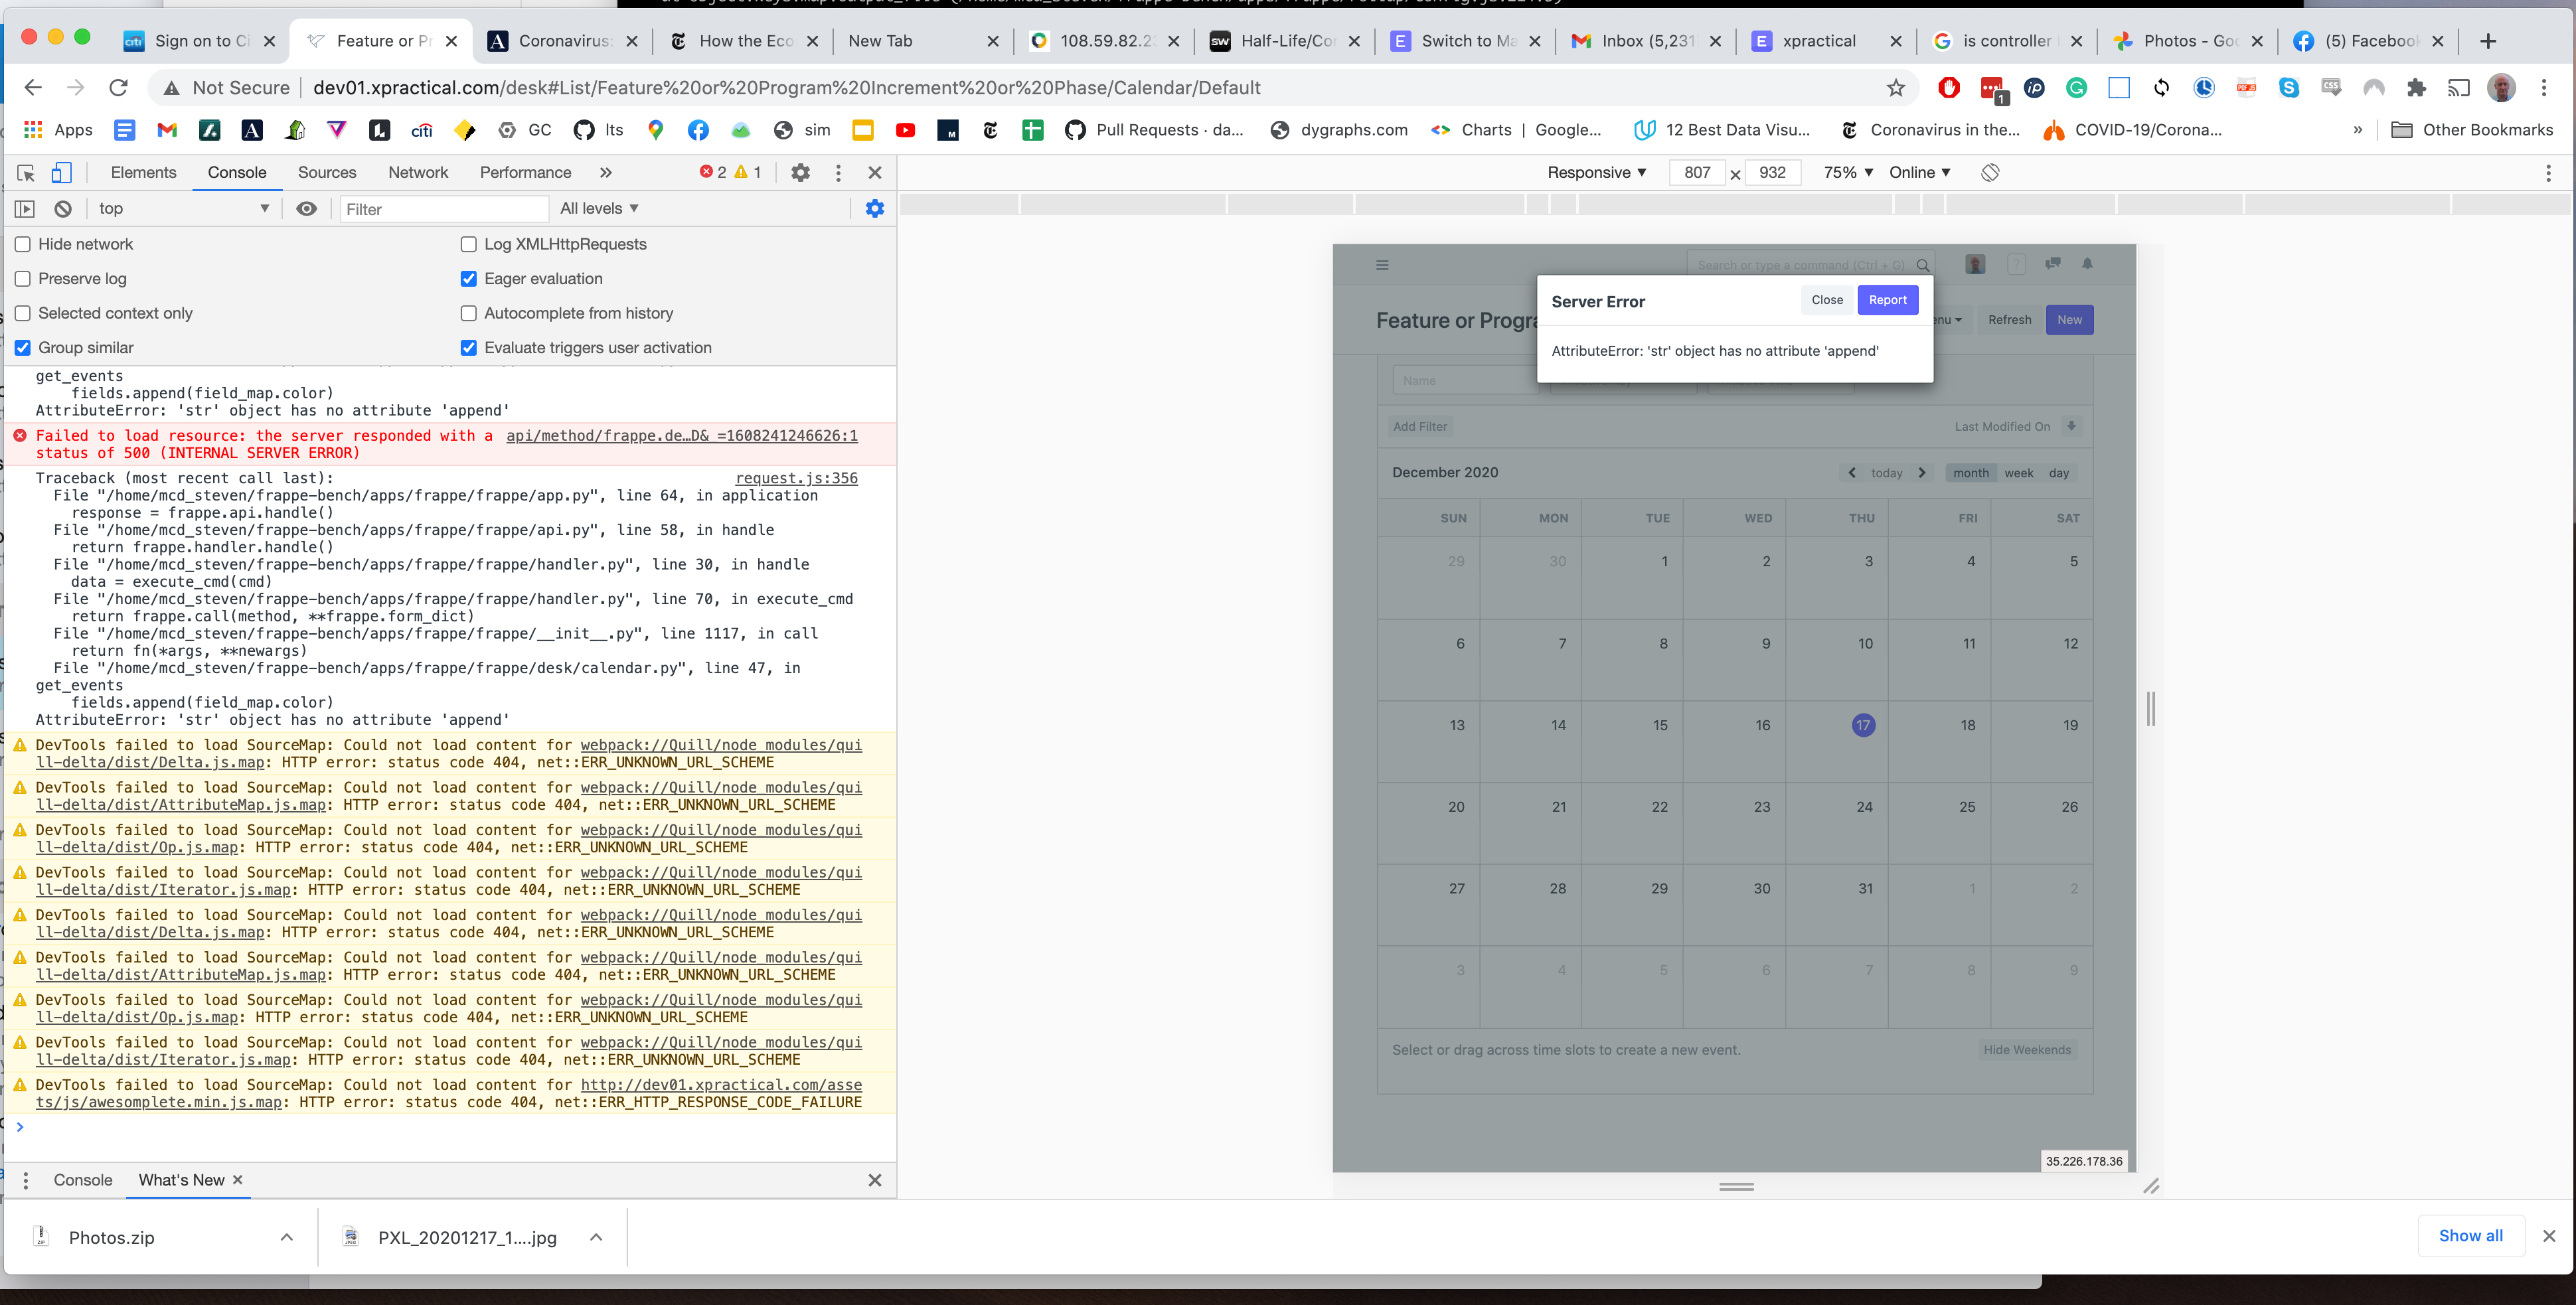Bookmark this page with the star icon
Image resolution: width=2576 pixels, height=1305 pixels.
coord(1896,88)
